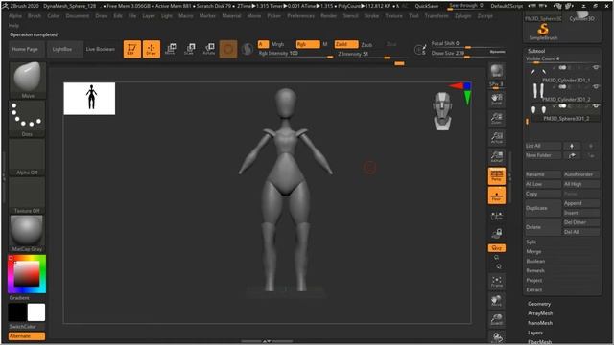Image resolution: width=614 pixels, height=345 pixels.
Task: Expand the Geometry palette
Action: pyautogui.click(x=539, y=304)
